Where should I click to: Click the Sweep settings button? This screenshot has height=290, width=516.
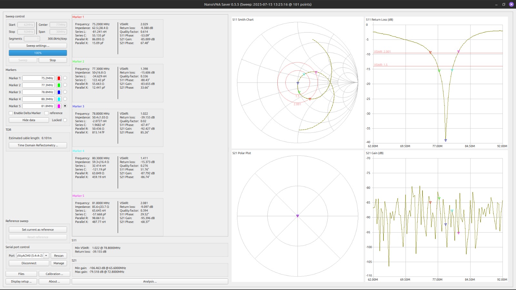coord(38,46)
